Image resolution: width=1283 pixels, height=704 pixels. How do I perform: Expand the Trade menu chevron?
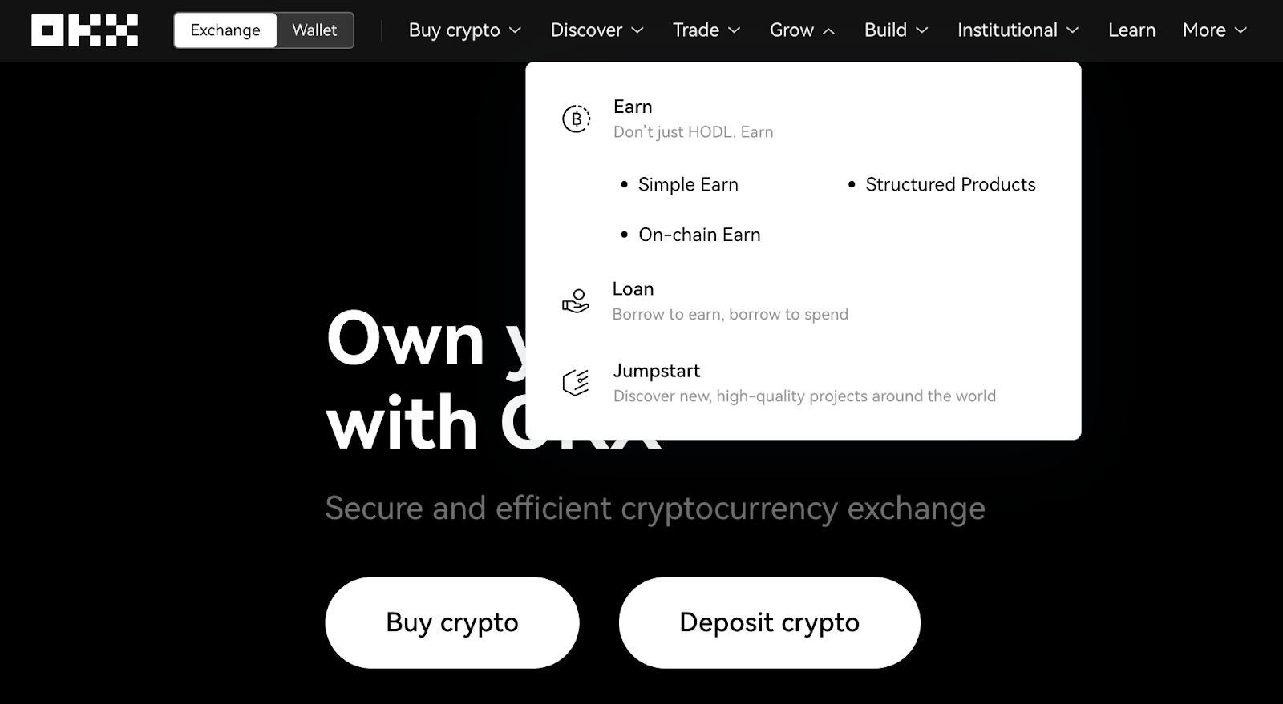point(734,30)
